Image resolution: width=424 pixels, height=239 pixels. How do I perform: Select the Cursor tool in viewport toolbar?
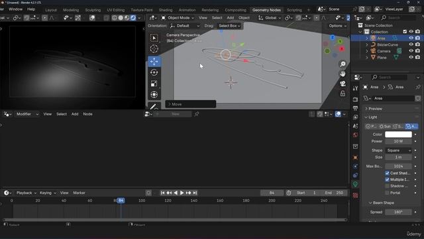click(x=154, y=48)
